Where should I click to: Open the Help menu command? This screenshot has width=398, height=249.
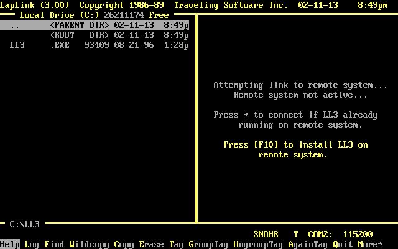click(x=10, y=244)
